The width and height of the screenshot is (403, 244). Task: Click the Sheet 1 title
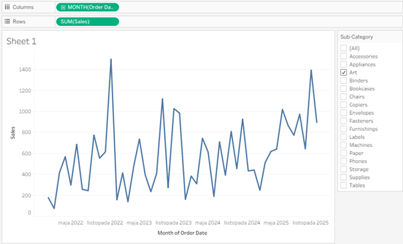[21, 41]
